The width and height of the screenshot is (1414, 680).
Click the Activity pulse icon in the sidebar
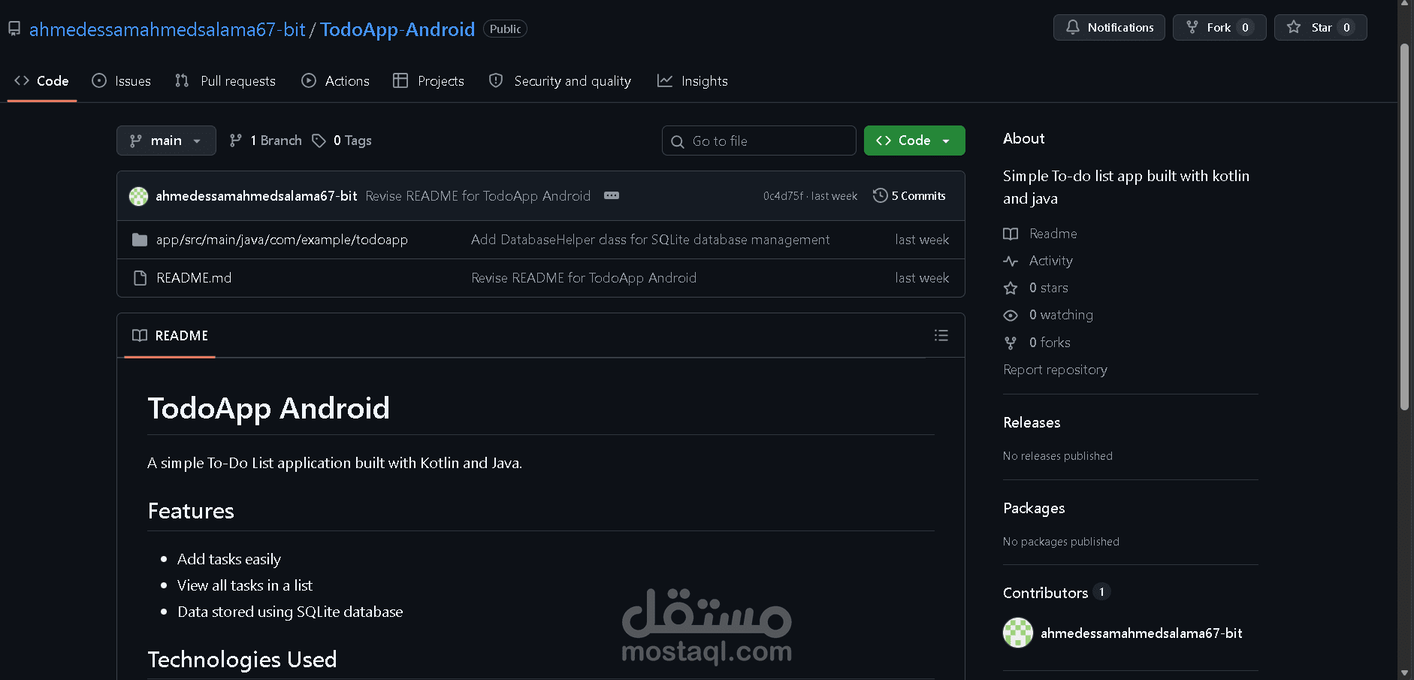click(x=1011, y=261)
